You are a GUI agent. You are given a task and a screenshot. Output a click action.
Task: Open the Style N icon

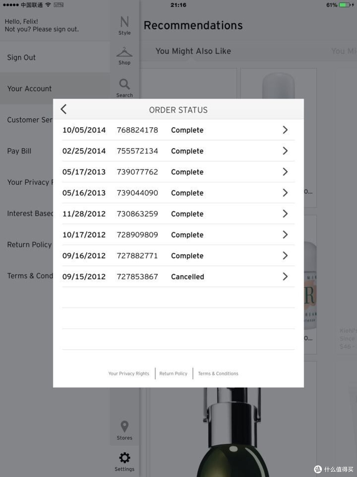[125, 22]
